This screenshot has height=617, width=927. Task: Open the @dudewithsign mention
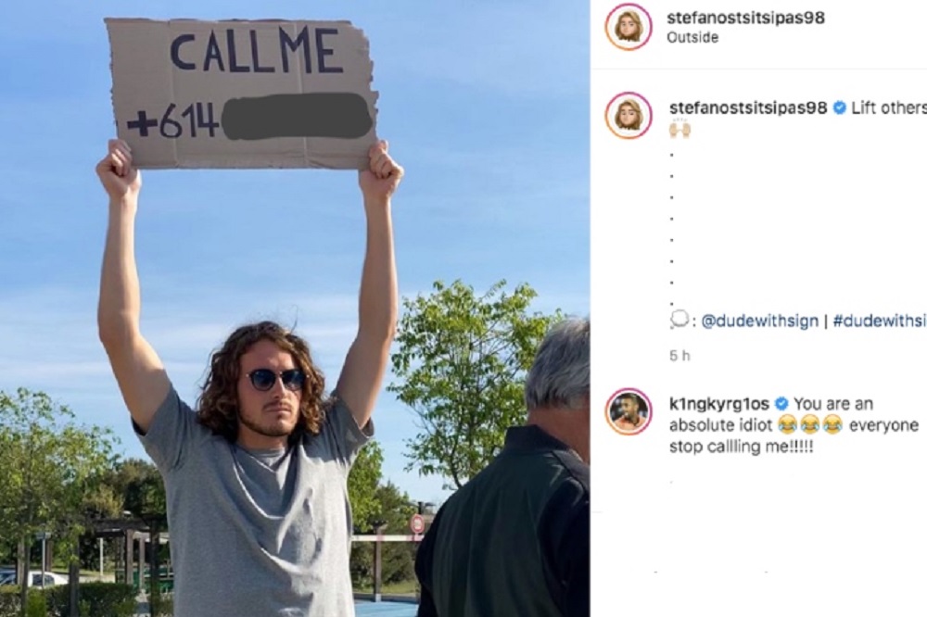pyautogui.click(x=760, y=321)
